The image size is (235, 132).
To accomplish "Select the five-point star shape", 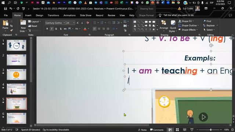I will pyautogui.click(x=153, y=29).
